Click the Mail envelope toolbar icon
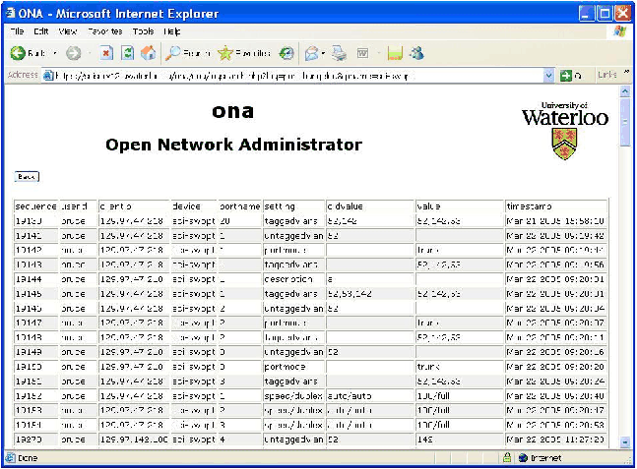This screenshot has width=637, height=469. coord(311,53)
